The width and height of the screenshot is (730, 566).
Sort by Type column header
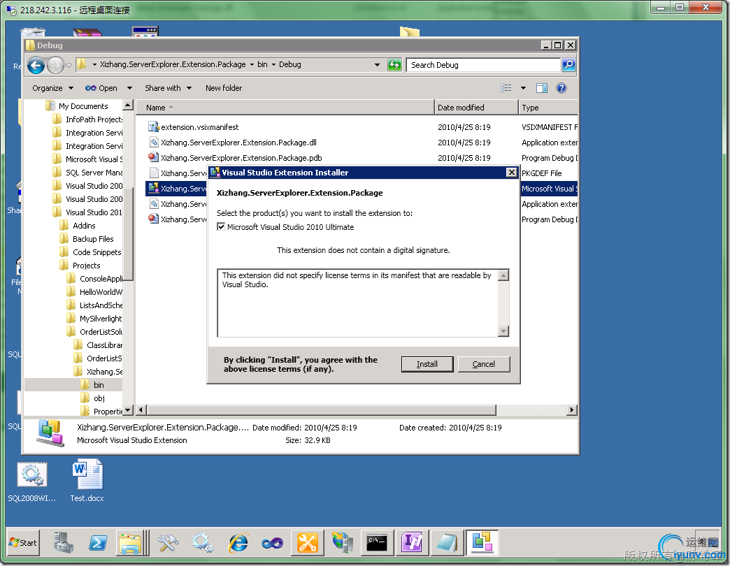coord(548,108)
